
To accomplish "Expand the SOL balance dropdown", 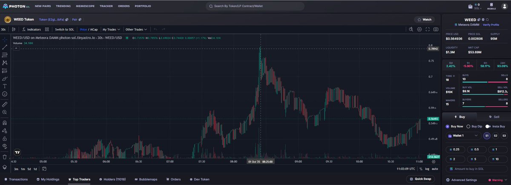I will pos(478,8).
